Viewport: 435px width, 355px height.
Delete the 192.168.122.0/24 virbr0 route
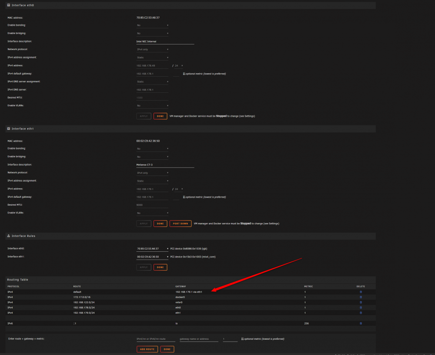pos(361,302)
